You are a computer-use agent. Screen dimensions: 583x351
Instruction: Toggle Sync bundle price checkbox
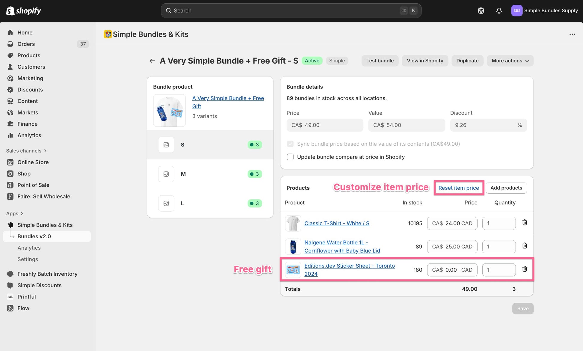coord(290,144)
